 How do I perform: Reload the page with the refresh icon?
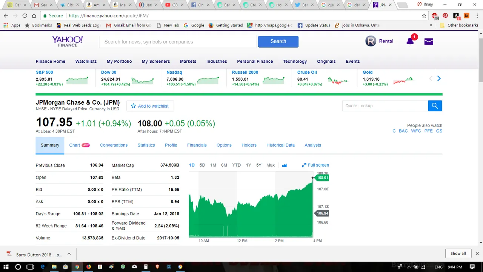25,16
